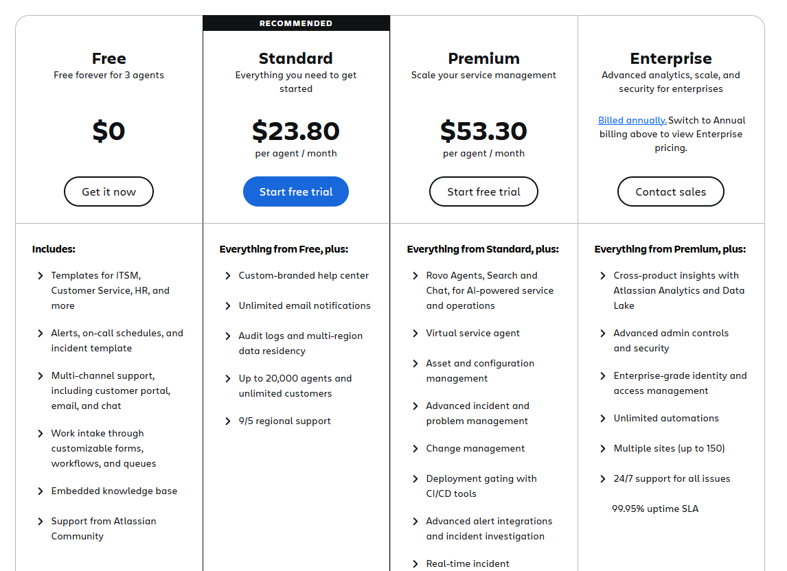
Task: Expand the Multiple sites (up to 150) chevron
Action: [603, 449]
